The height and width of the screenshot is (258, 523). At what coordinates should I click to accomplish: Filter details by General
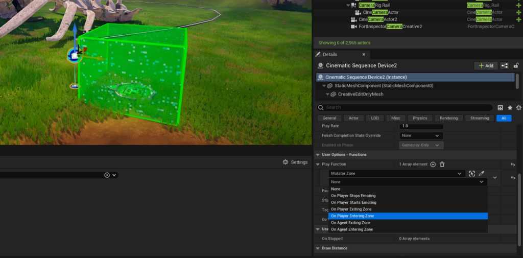click(x=329, y=118)
